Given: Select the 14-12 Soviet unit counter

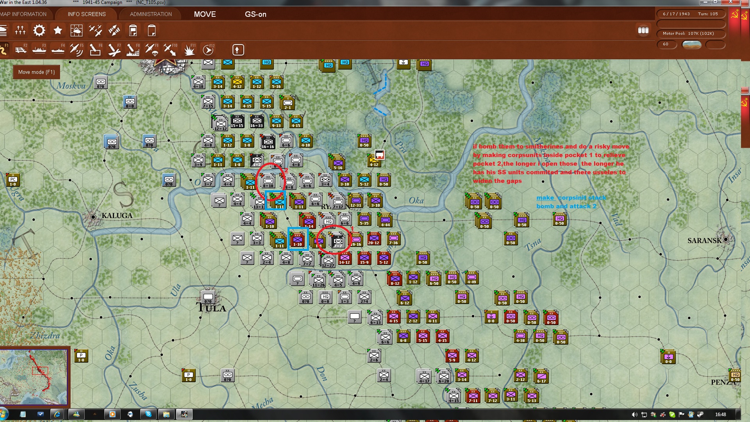Looking at the screenshot, I should (x=345, y=258).
